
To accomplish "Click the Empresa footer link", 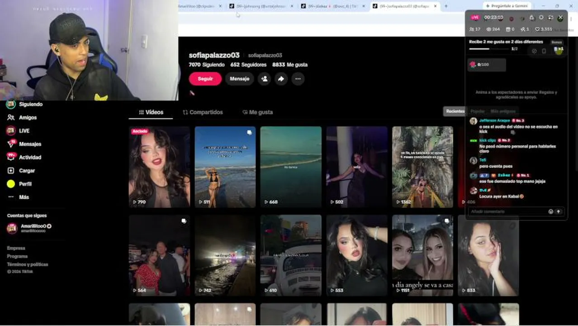I will pos(16,248).
